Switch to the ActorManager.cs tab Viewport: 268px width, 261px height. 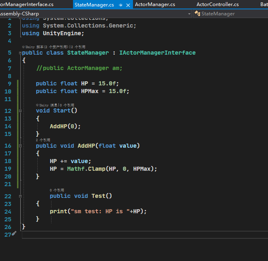[154, 4]
